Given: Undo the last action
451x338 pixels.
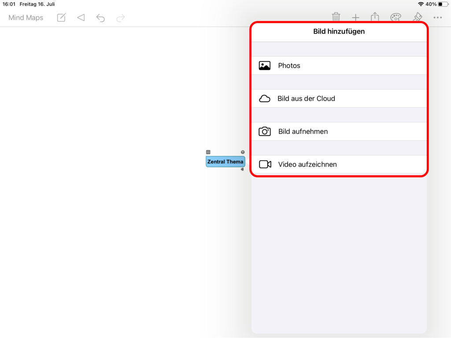Looking at the screenshot, I should click(x=100, y=18).
